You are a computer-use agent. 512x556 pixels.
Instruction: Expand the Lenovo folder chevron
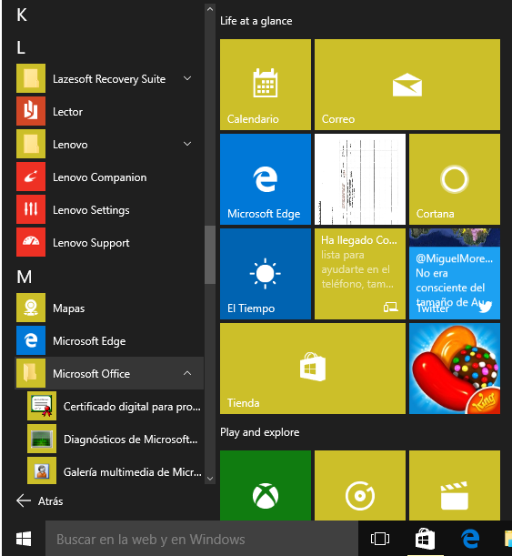point(187,144)
